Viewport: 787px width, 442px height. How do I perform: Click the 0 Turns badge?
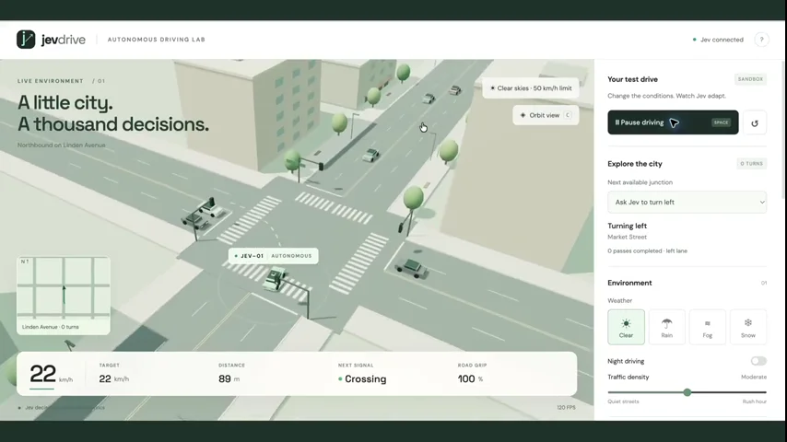pos(751,164)
